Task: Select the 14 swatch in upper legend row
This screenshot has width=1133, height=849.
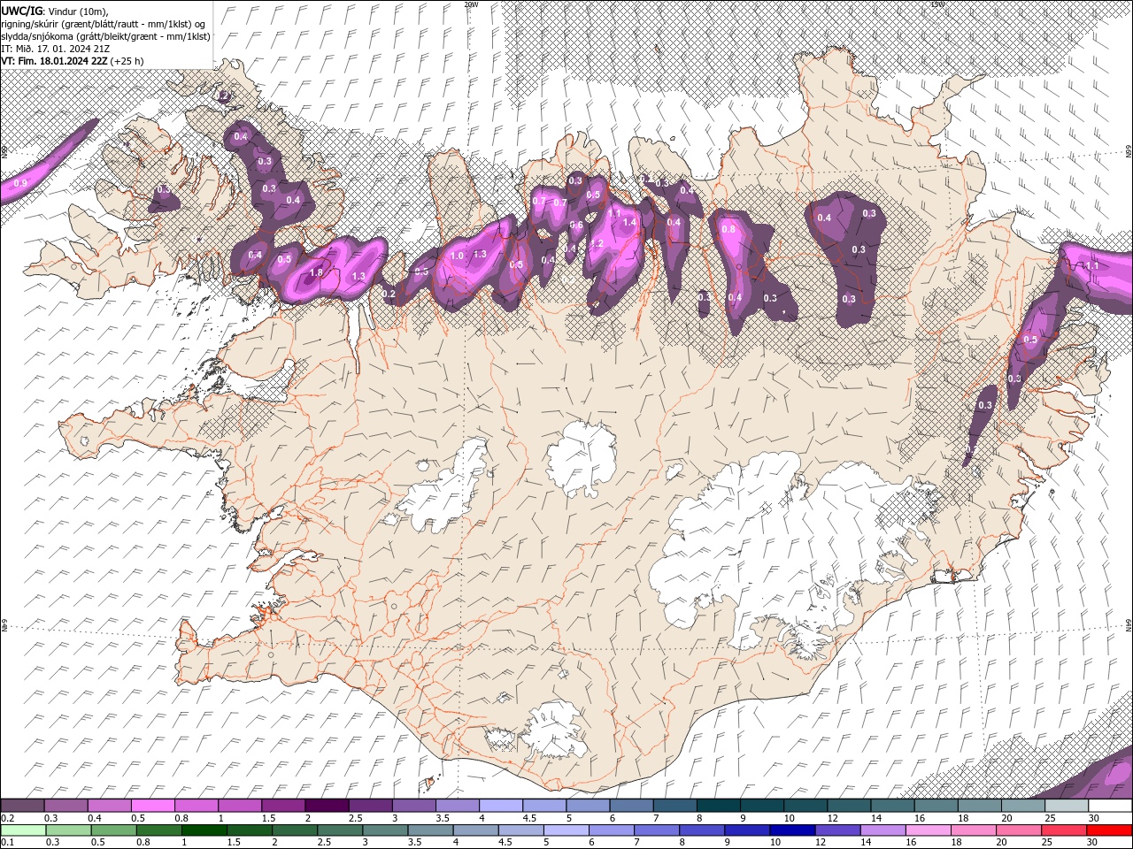Action: pyautogui.click(x=892, y=806)
